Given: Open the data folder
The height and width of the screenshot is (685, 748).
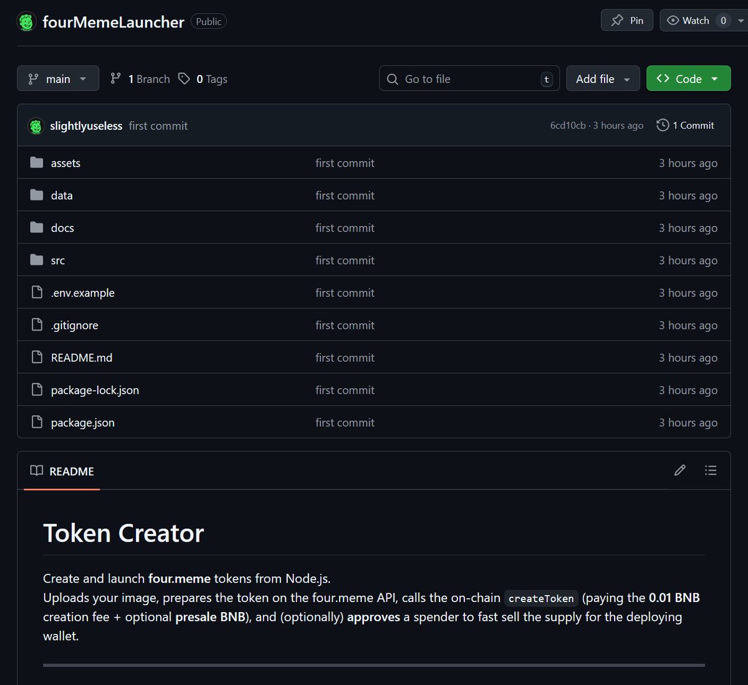Looking at the screenshot, I should [62, 195].
